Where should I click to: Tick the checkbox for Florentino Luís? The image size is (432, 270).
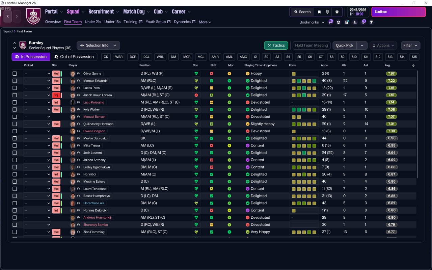pos(15,203)
